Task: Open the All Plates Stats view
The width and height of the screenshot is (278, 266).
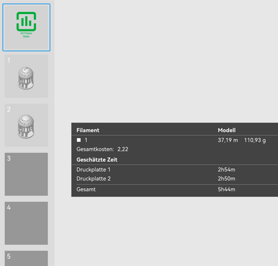Action: coord(26,27)
